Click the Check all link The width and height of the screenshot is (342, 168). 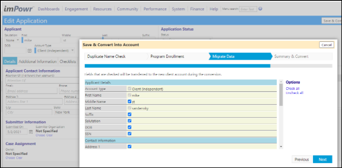tap(293, 88)
